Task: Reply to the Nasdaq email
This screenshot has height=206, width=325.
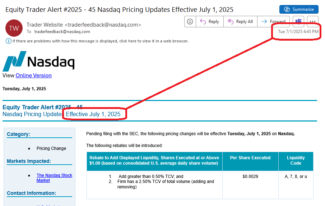Action: [210, 22]
